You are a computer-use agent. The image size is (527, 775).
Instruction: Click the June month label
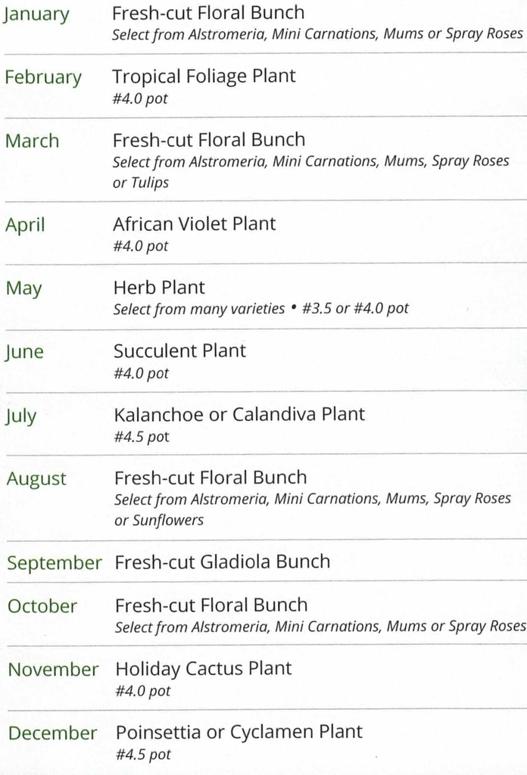(24, 353)
